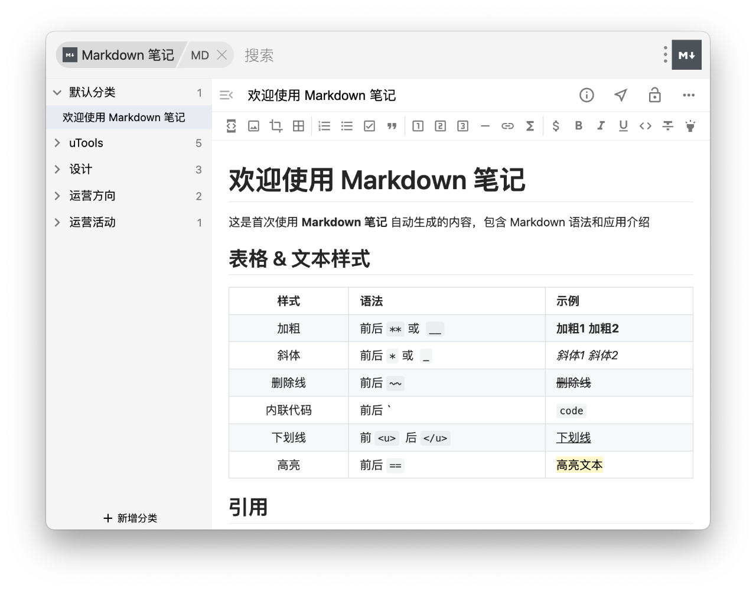Insert an ordered numbered list
Image resolution: width=756 pixels, height=591 pixels.
coord(324,126)
